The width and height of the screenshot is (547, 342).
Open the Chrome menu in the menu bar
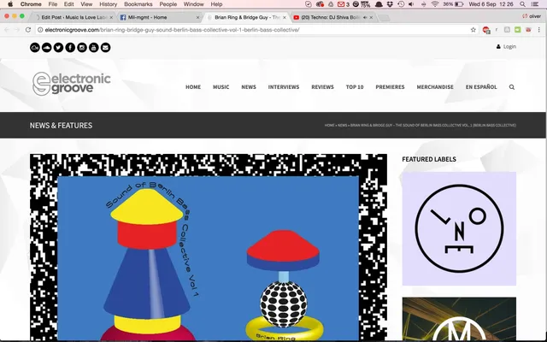31,4
